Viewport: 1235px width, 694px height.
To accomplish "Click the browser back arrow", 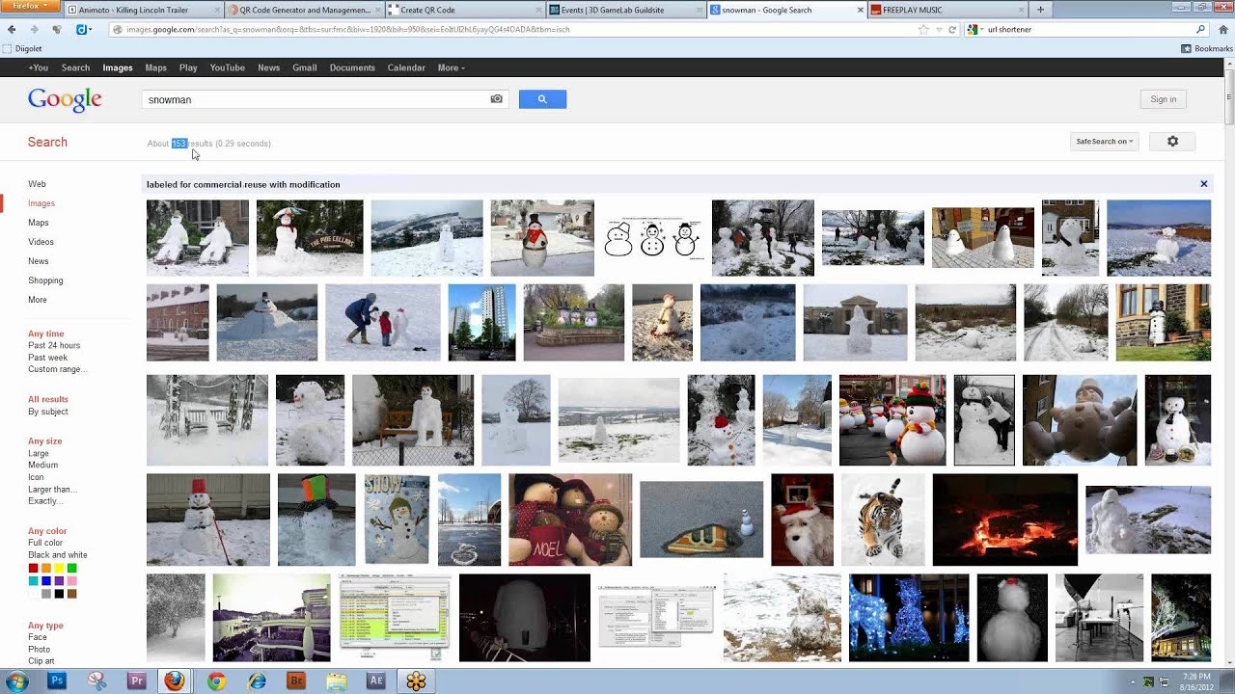I will point(12,30).
